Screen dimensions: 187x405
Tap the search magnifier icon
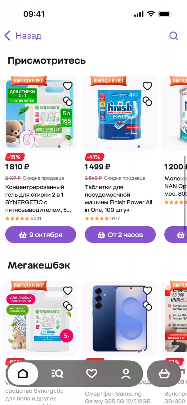click(x=174, y=36)
